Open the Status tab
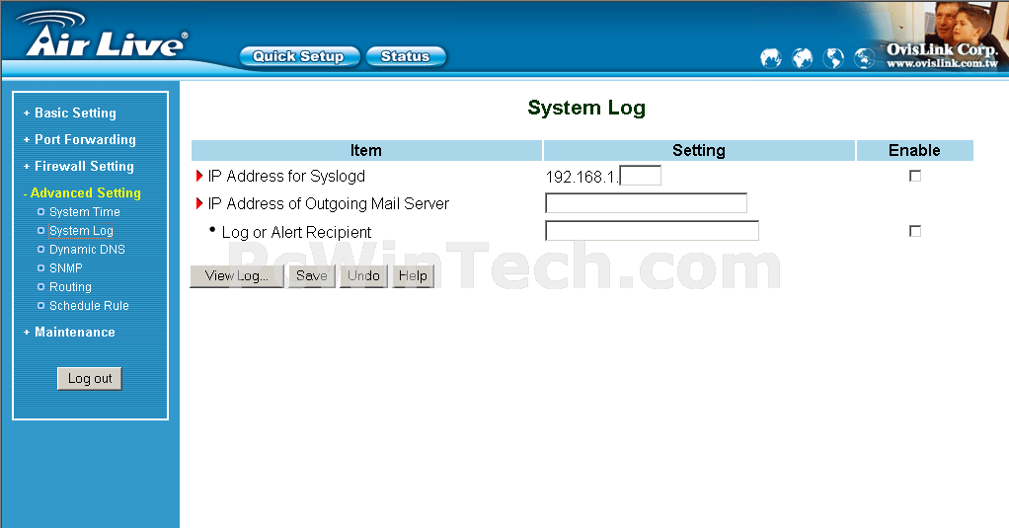This screenshot has width=1009, height=528. coord(406,56)
